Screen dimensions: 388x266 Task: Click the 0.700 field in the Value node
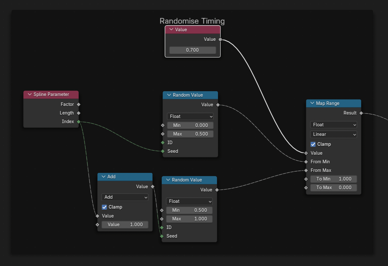(x=193, y=50)
